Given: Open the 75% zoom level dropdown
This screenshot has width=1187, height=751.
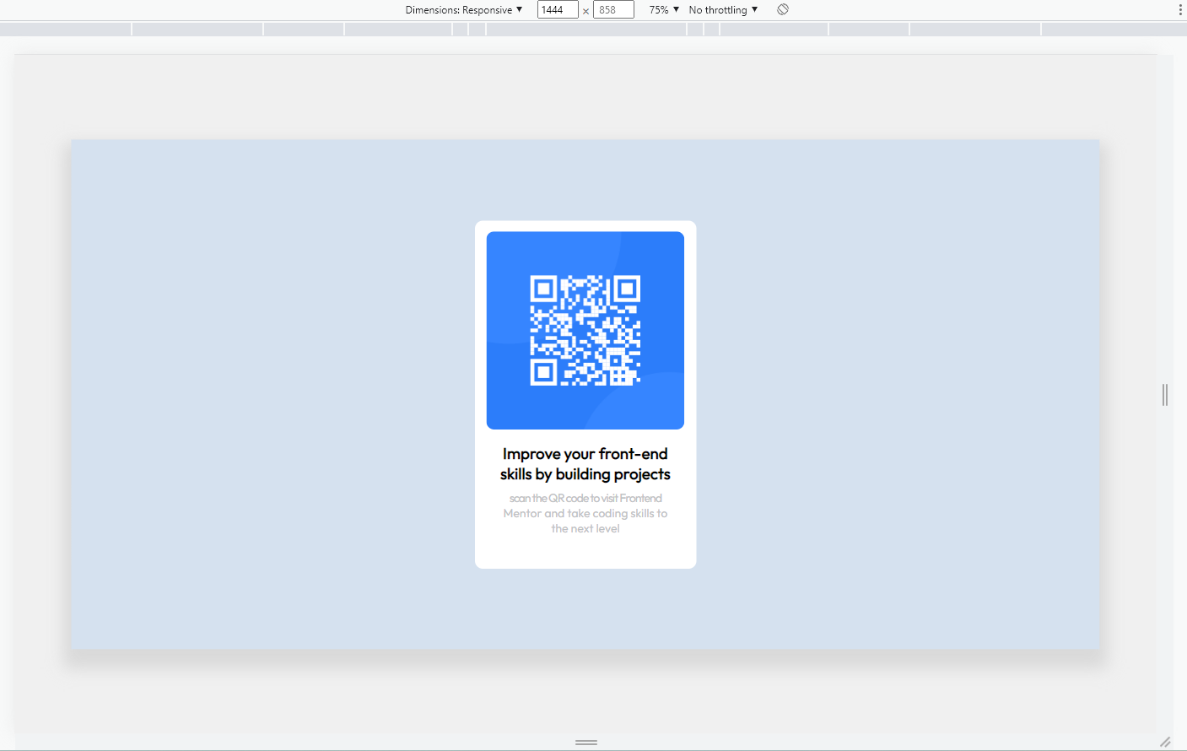Looking at the screenshot, I should tap(663, 9).
